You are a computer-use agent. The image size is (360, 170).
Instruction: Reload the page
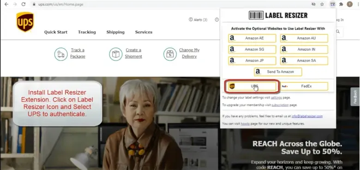click(x=24, y=4)
